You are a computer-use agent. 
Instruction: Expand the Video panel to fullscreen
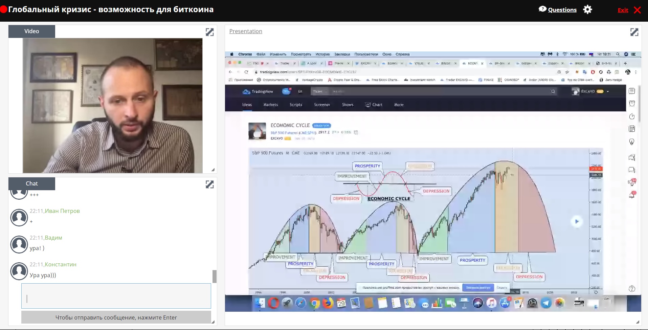pos(209,32)
